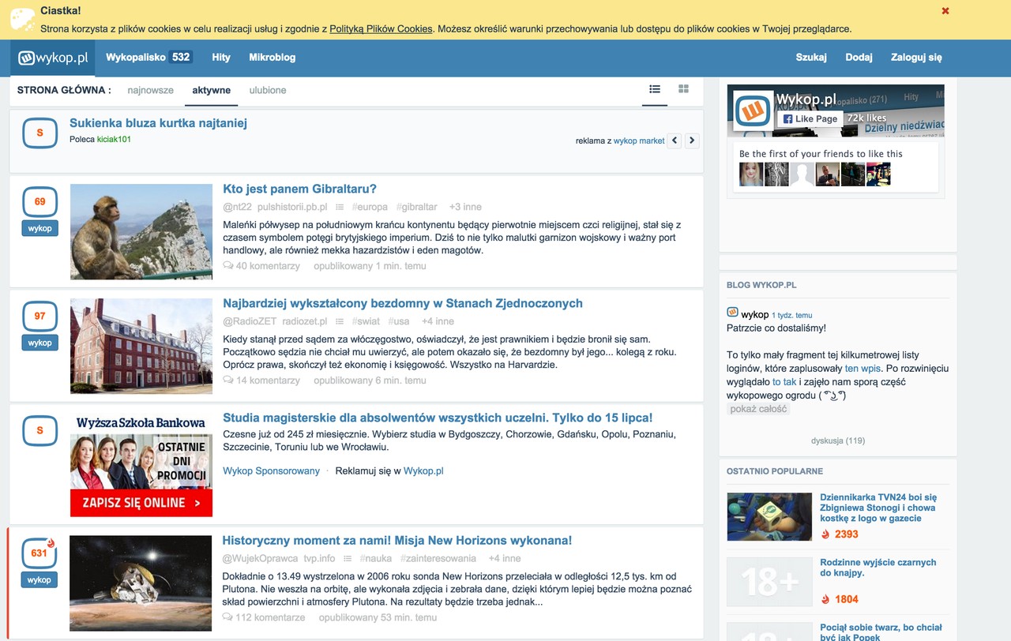Click tags list icon before #swiat
Image resolution: width=1011 pixels, height=641 pixels.
coord(340,321)
